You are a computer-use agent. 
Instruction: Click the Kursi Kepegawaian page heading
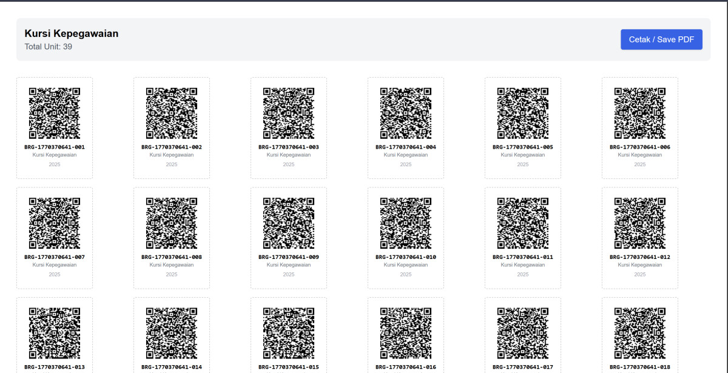tap(72, 33)
